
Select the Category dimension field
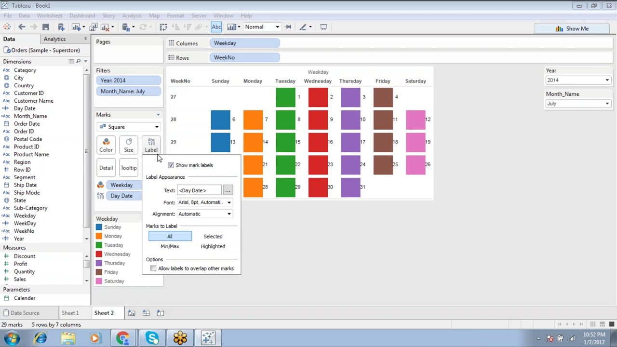25,70
